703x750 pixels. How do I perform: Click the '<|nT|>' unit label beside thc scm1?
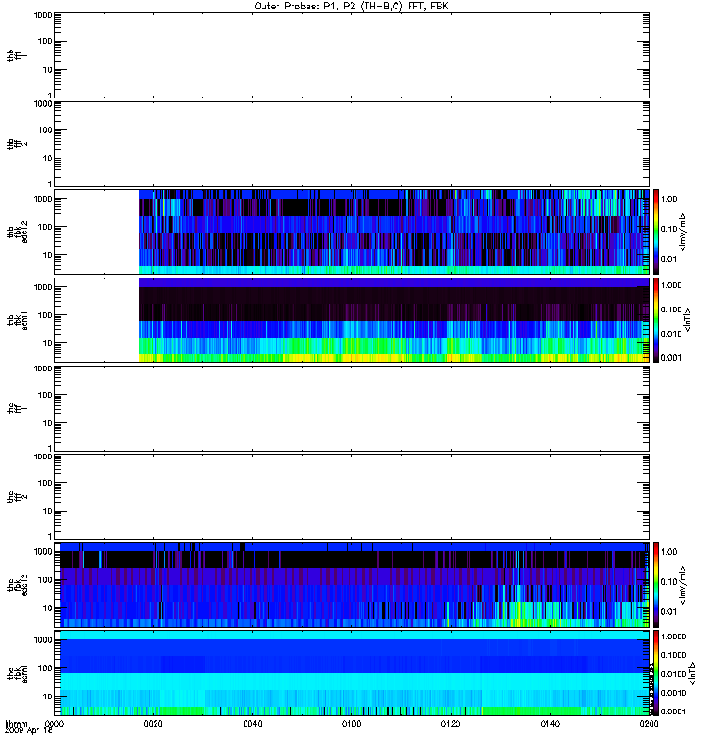tap(691, 673)
